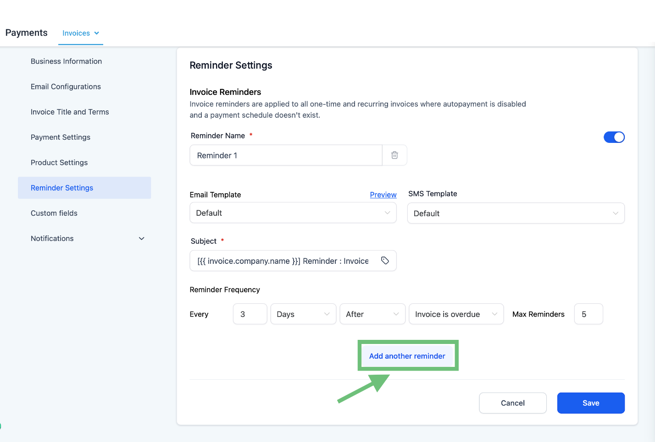
Task: Open the Invoice is overdue dropdown
Action: coord(456,314)
